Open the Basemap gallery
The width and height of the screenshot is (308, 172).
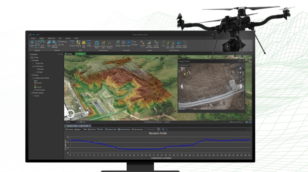click(79, 44)
